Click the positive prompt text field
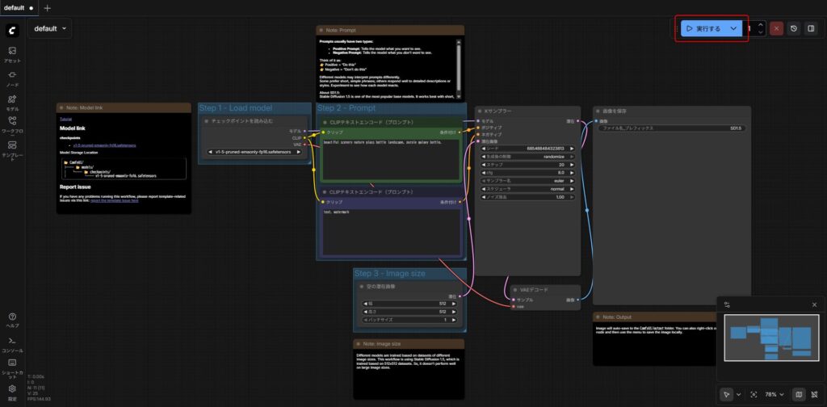The width and height of the screenshot is (827, 407). click(391, 157)
